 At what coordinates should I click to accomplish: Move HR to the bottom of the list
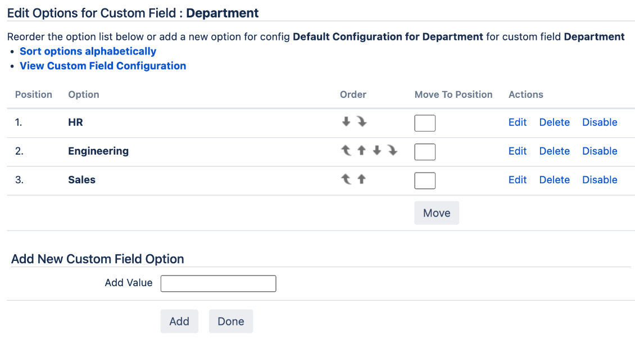pyautogui.click(x=361, y=123)
